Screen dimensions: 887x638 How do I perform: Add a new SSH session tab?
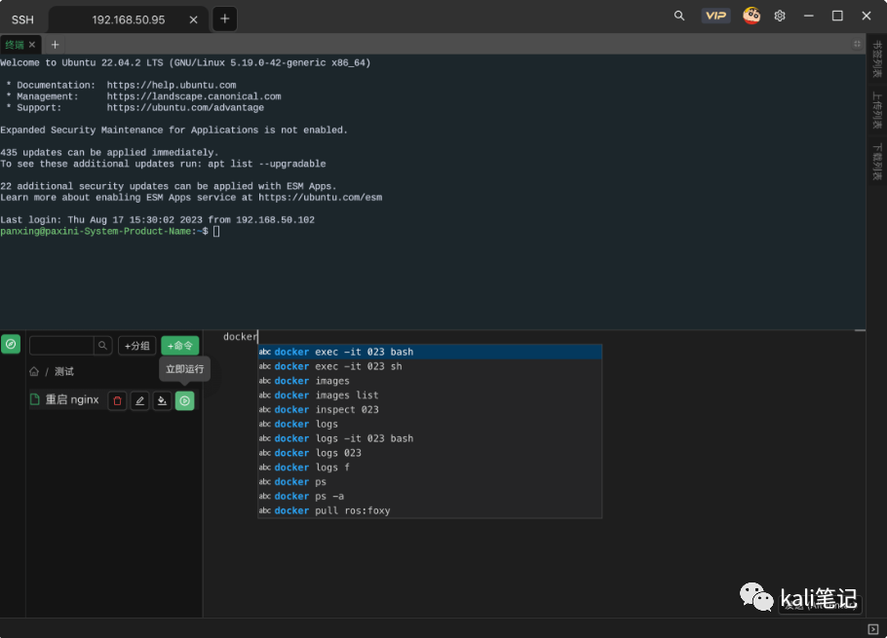point(224,19)
